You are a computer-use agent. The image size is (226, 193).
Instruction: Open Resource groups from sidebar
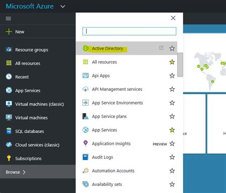[31, 50]
